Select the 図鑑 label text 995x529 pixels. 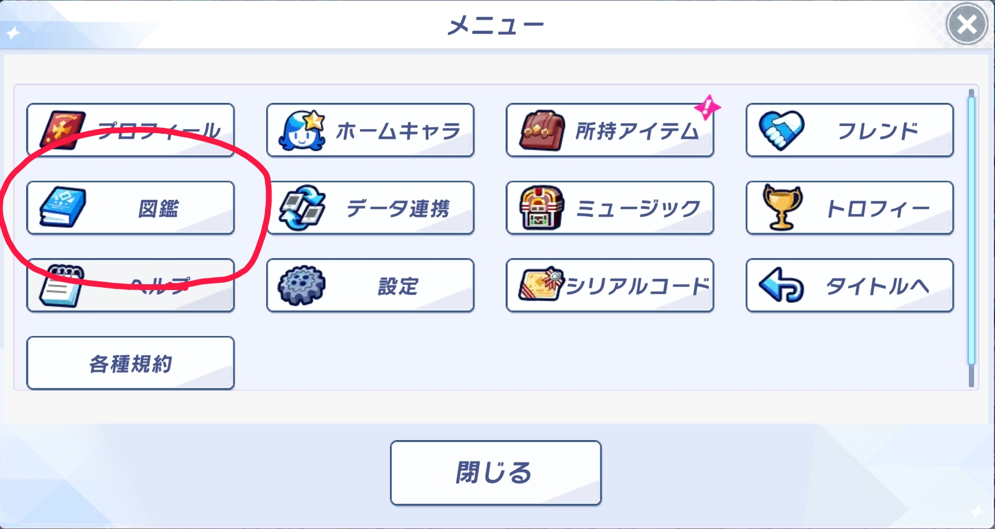[x=158, y=208]
